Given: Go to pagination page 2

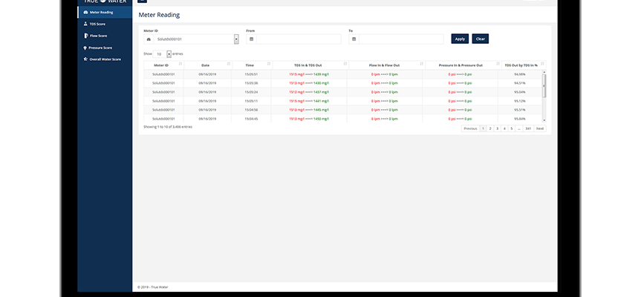Looking at the screenshot, I should [489, 128].
